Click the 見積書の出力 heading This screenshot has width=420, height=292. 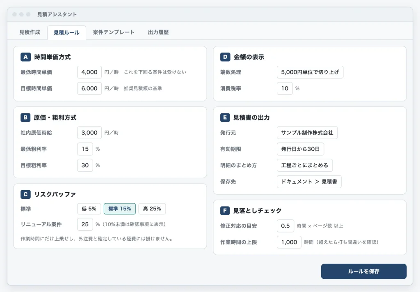tap(251, 118)
